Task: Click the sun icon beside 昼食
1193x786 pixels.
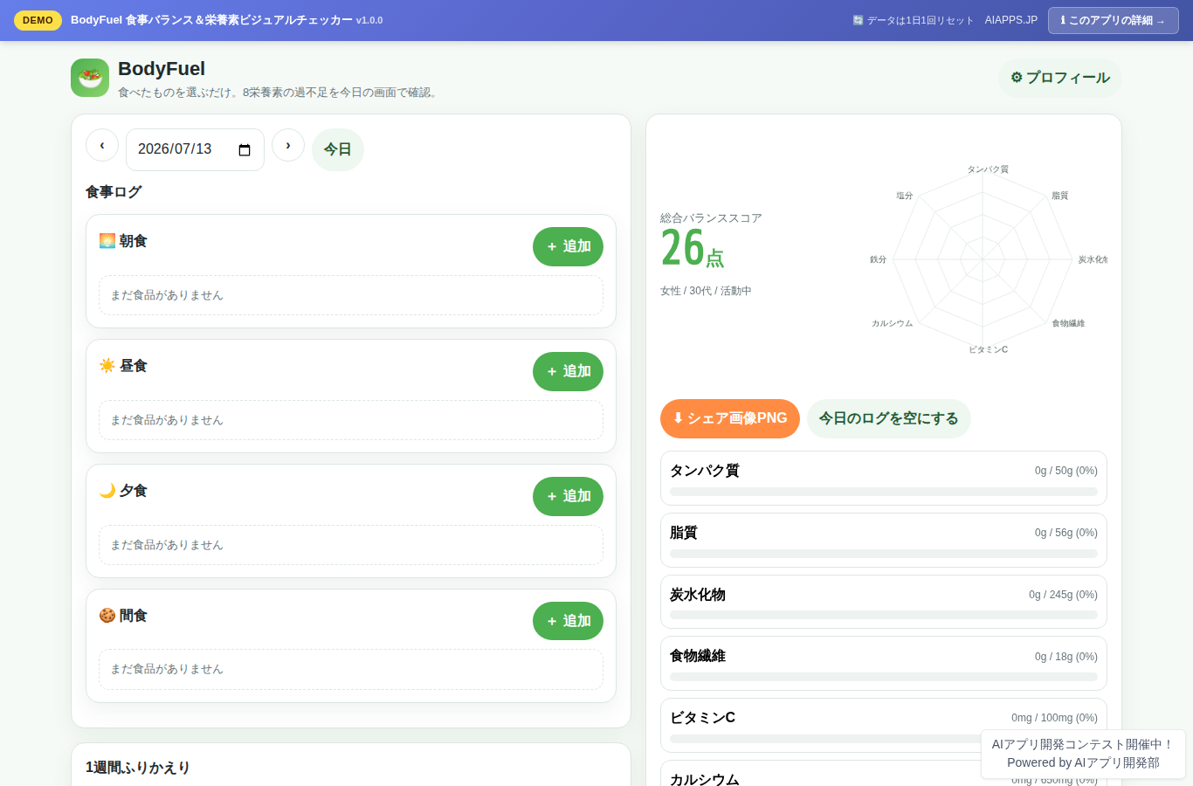Action: 107,365
